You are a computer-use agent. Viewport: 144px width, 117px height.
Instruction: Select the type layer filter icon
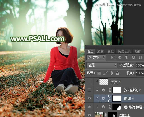tap(127, 57)
